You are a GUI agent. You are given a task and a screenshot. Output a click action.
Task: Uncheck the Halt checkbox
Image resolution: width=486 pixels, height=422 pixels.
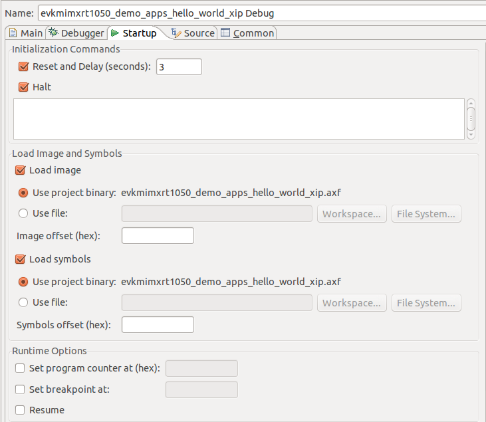point(23,87)
